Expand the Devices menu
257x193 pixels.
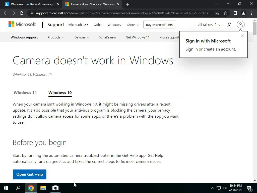(x=82, y=37)
